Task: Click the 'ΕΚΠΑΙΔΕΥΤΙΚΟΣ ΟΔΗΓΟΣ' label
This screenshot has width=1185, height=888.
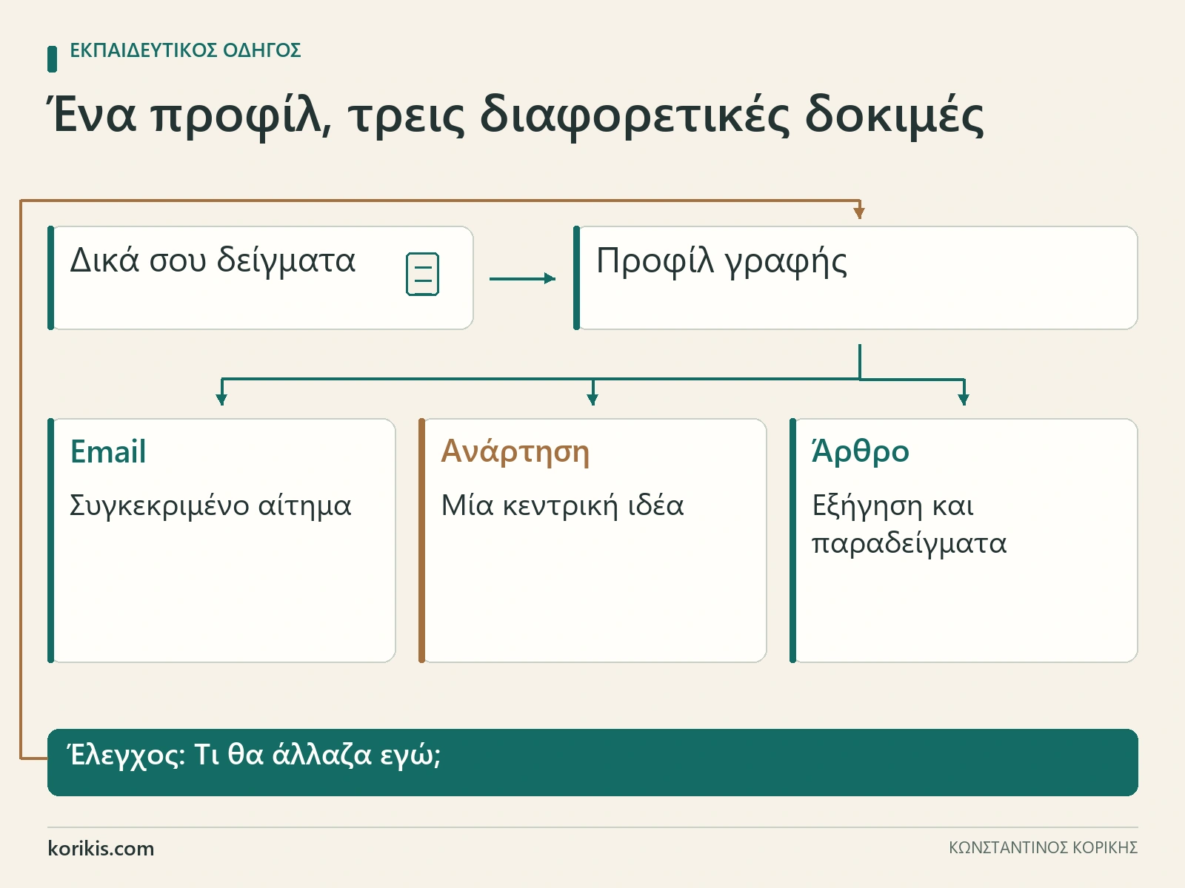Action: (185, 50)
